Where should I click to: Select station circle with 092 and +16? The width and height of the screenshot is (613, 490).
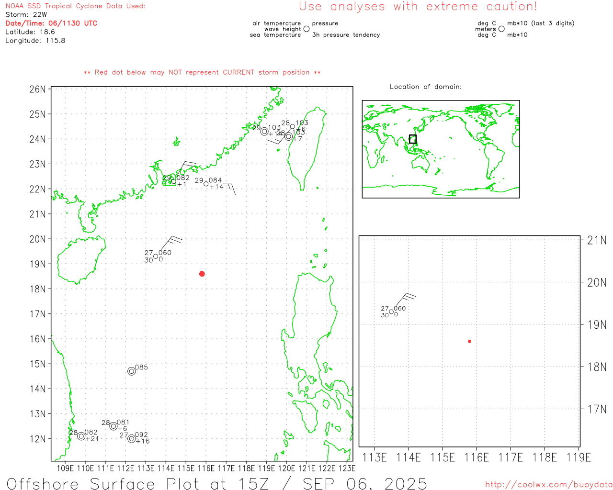pos(132,438)
